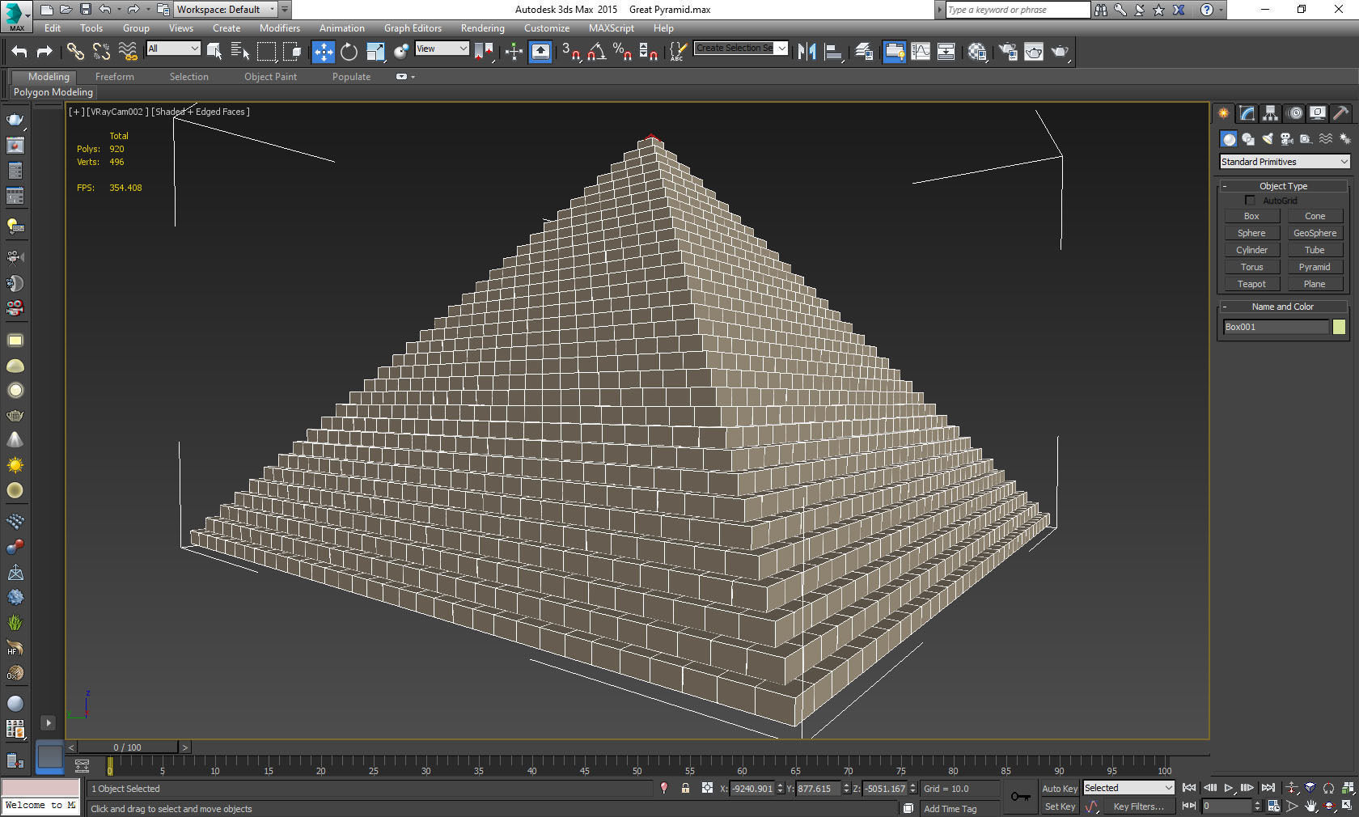Switch to the Utilities hammer panel
This screenshot has width=1359, height=817.
(x=1340, y=113)
